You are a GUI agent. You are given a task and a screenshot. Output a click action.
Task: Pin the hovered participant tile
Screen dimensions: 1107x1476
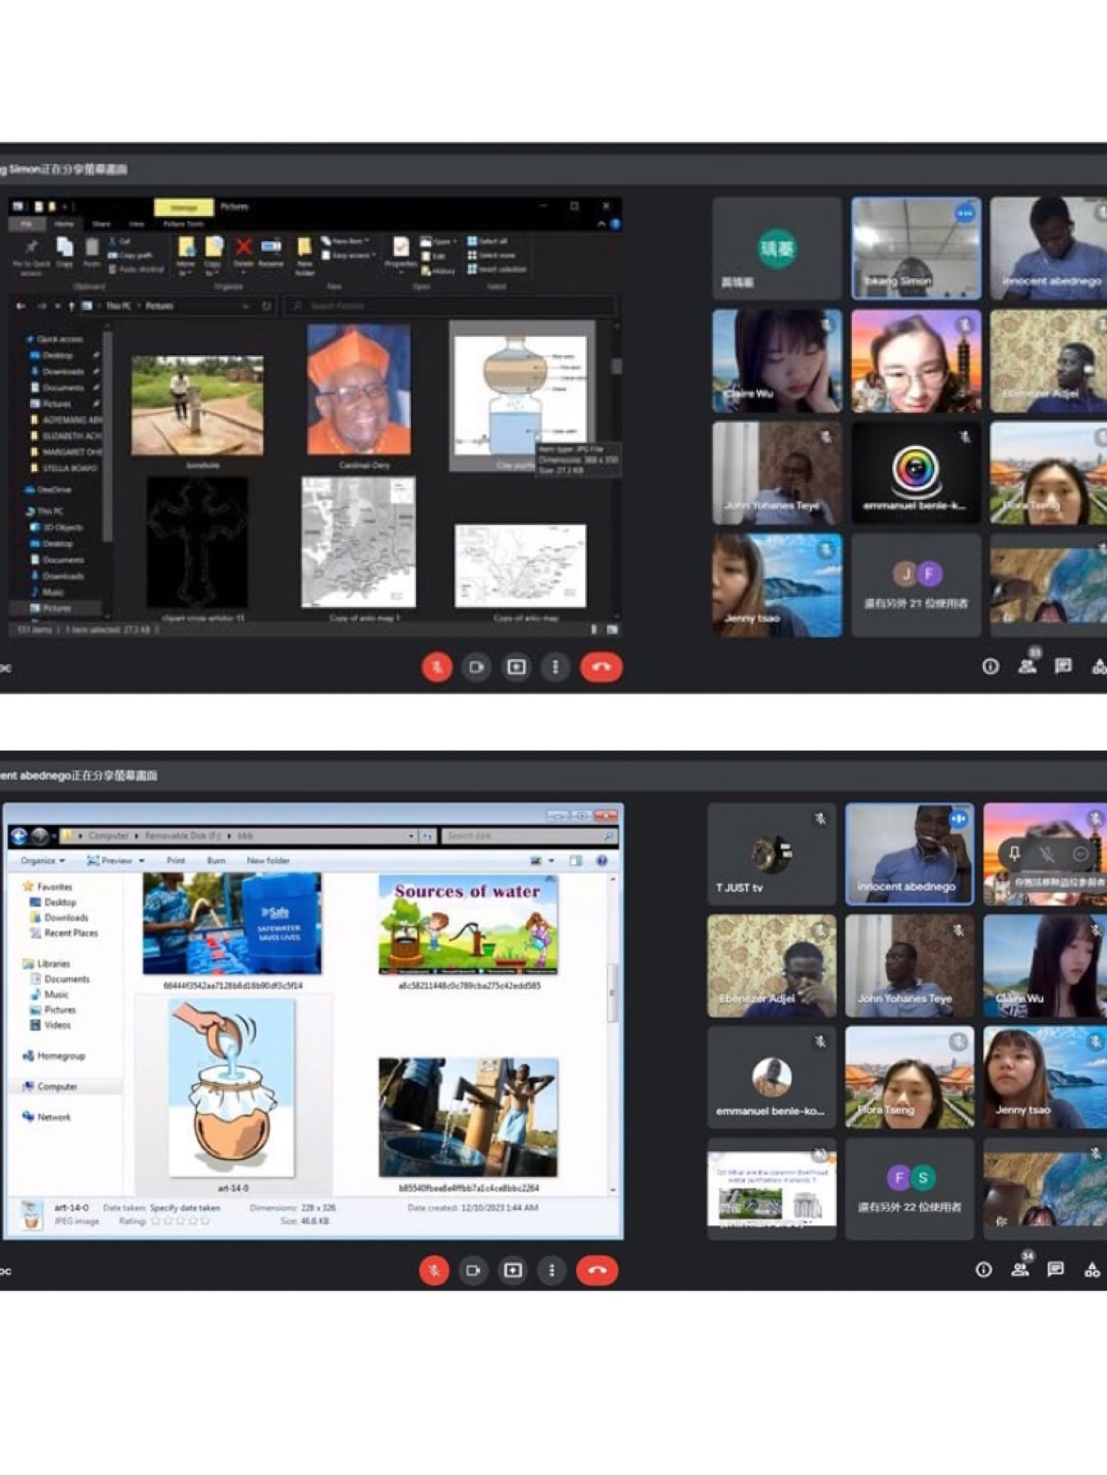click(1014, 854)
